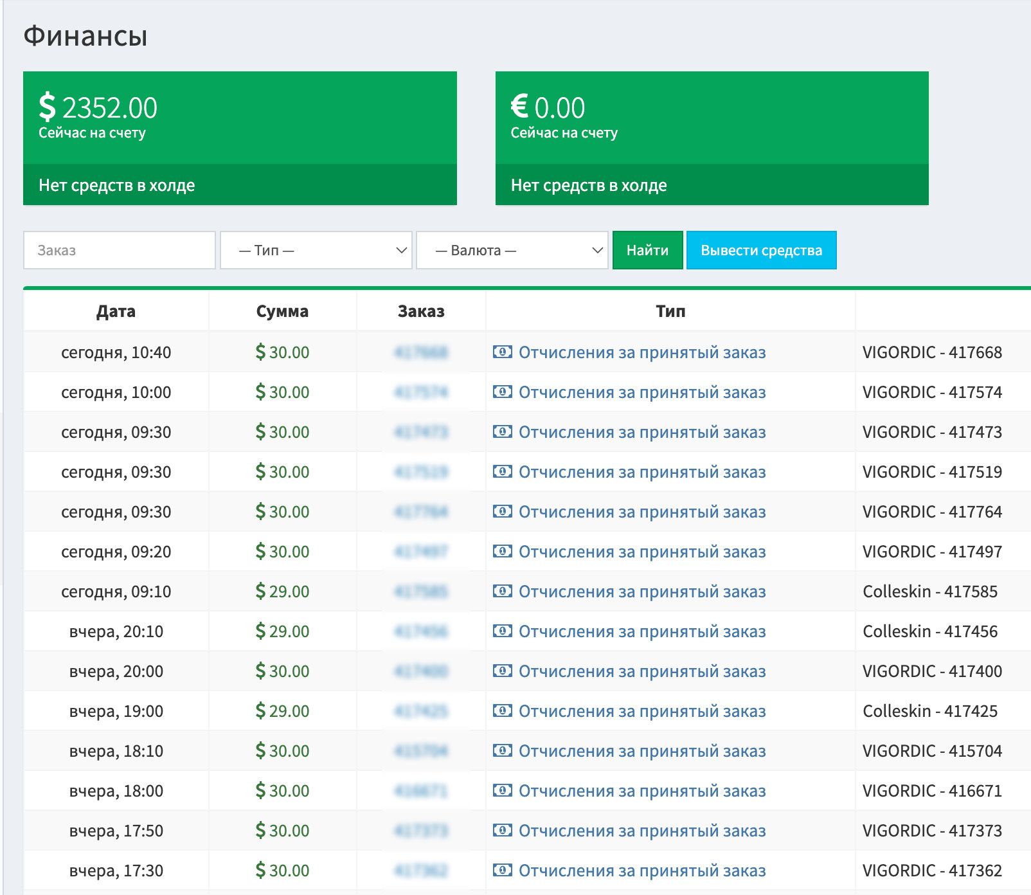This screenshot has width=1031, height=895.
Task: Click the Заказ column header
Action: 421,311
